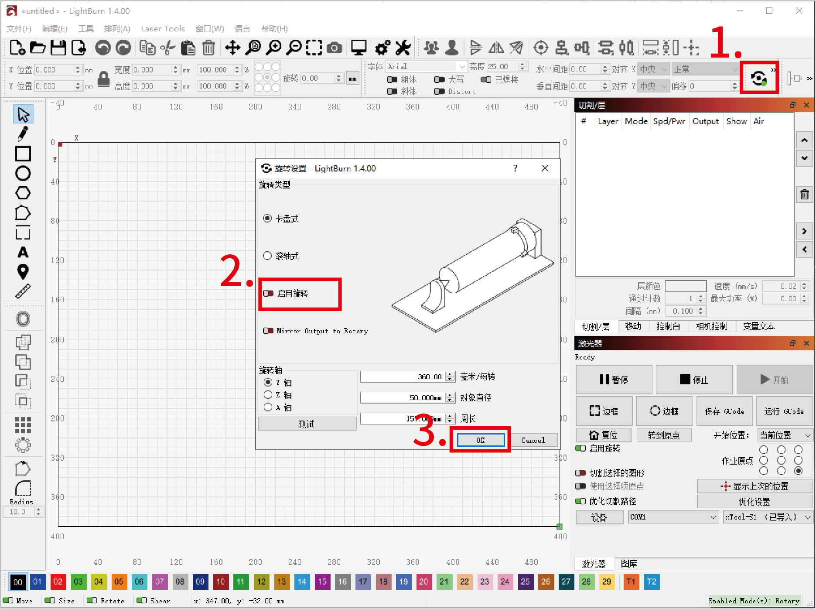Toggle 启用旋转 switch in rotary dialog

pos(268,294)
